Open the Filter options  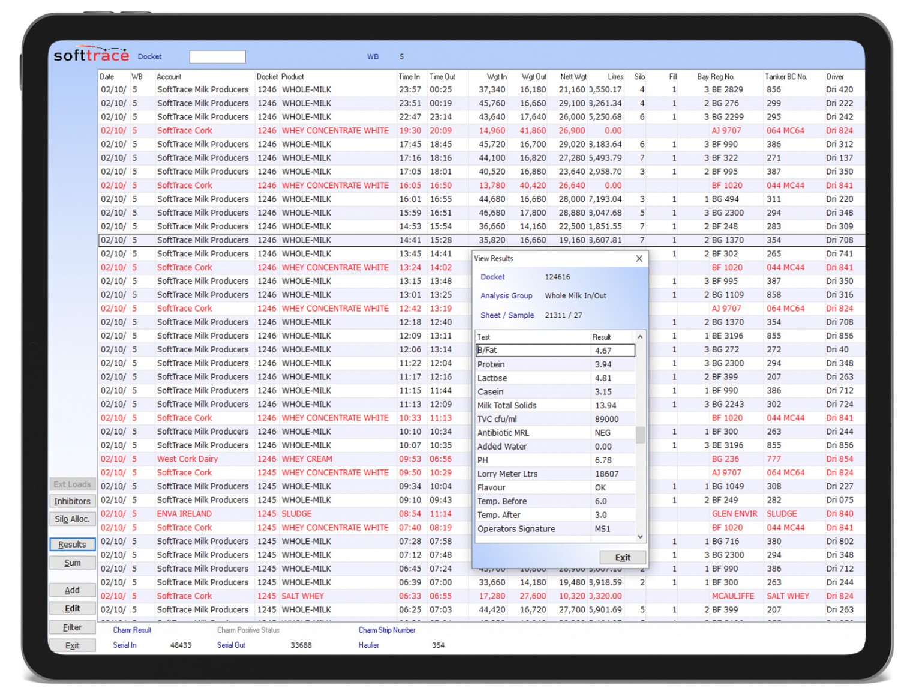[71, 627]
